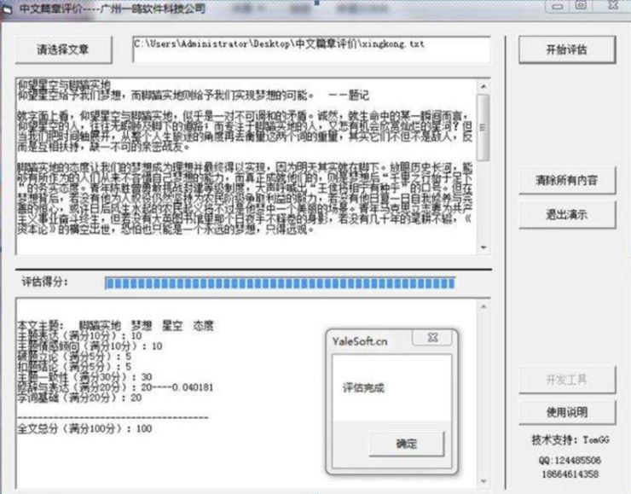Exit via the 退出演示 button
This screenshot has height=494, width=631.
pos(567,214)
